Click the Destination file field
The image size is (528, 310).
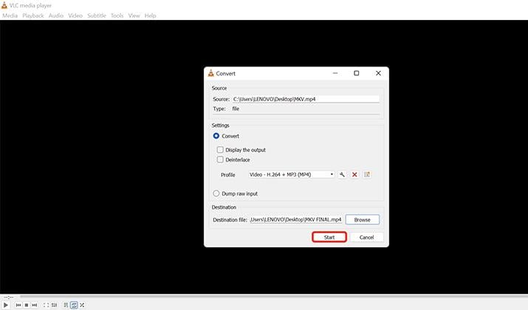[296, 219]
